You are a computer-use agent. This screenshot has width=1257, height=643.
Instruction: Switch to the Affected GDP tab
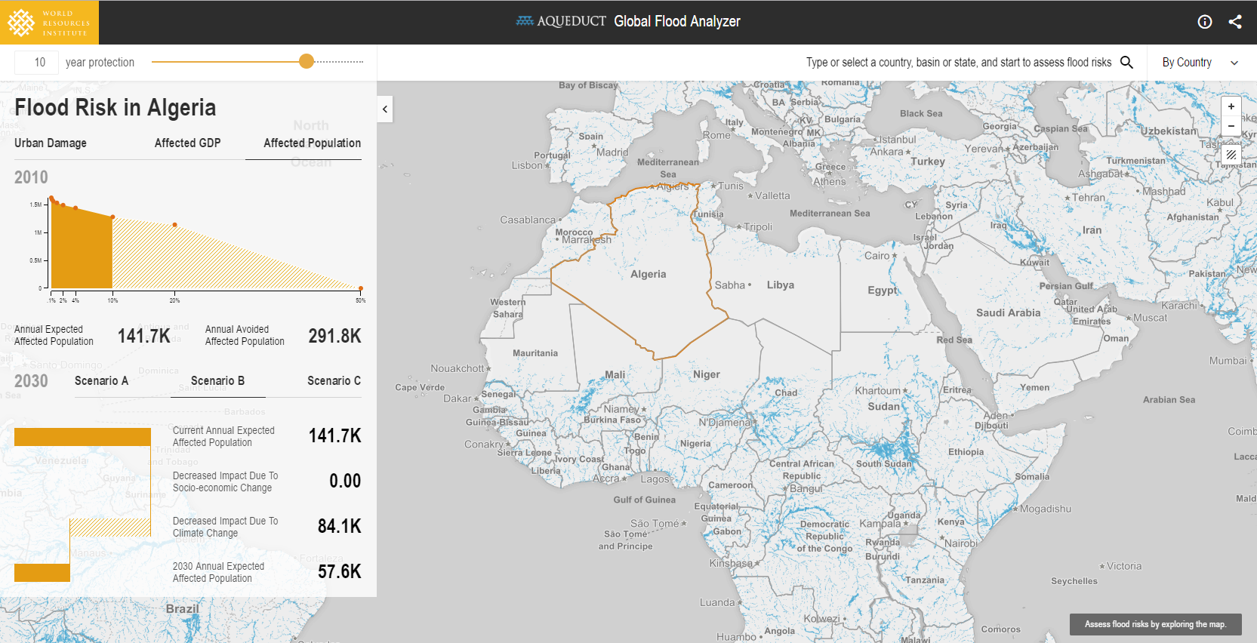pos(187,143)
